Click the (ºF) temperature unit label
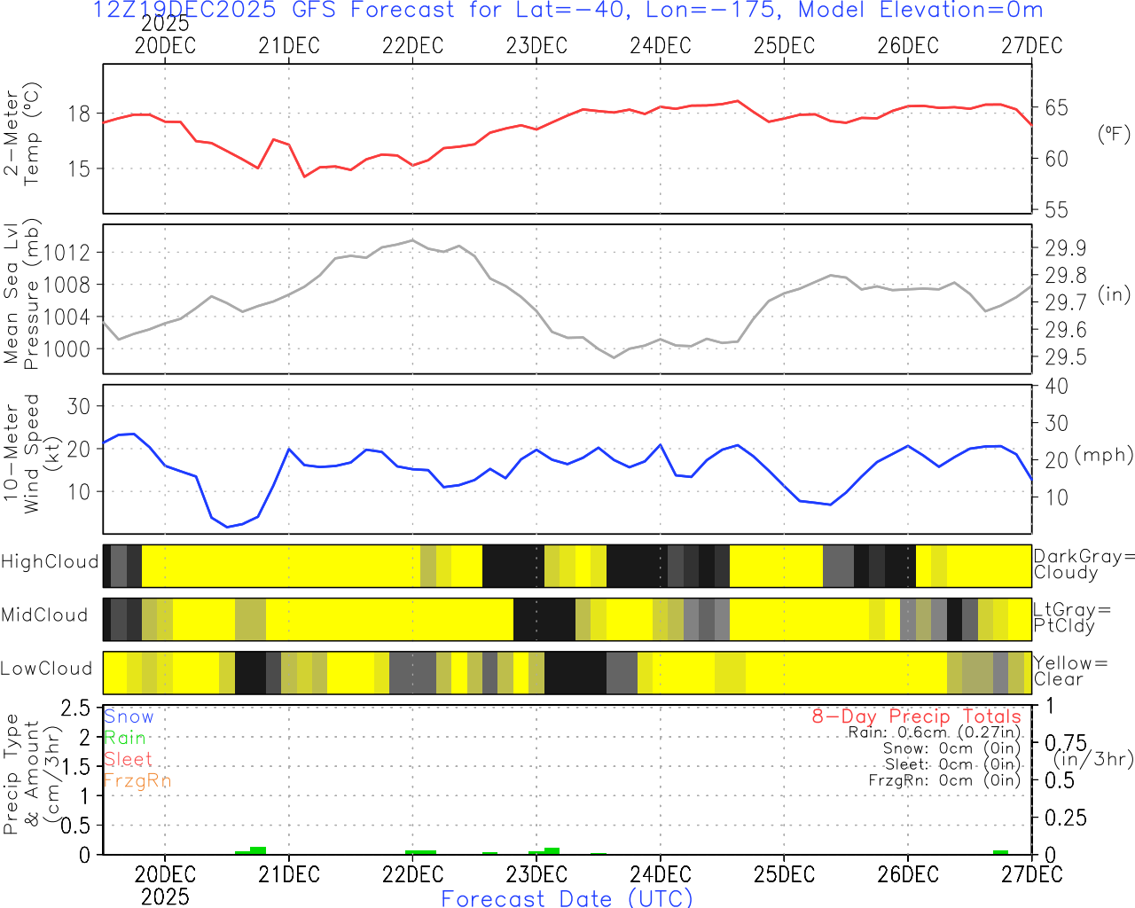Image resolution: width=1135 pixels, height=908 pixels. pyautogui.click(x=1114, y=134)
